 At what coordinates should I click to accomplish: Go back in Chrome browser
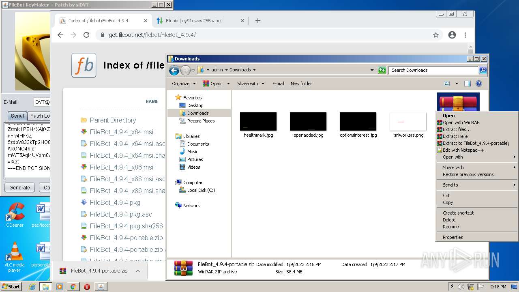[60, 35]
